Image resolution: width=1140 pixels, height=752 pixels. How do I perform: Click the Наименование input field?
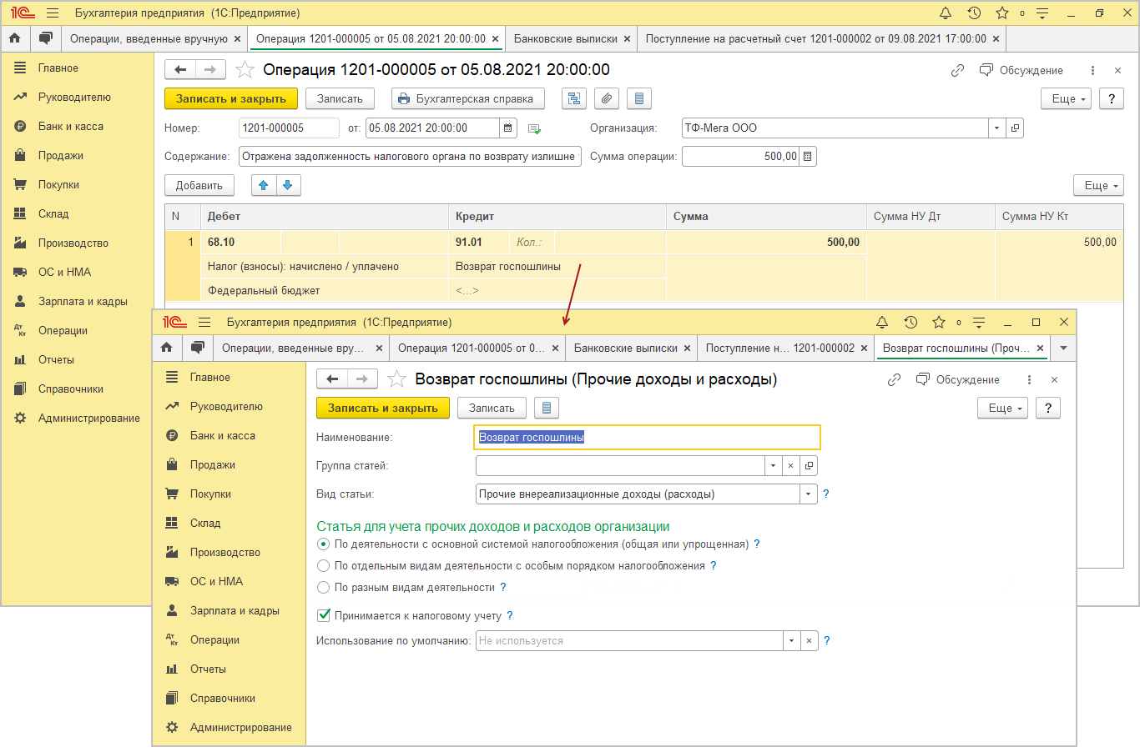pyautogui.click(x=647, y=438)
